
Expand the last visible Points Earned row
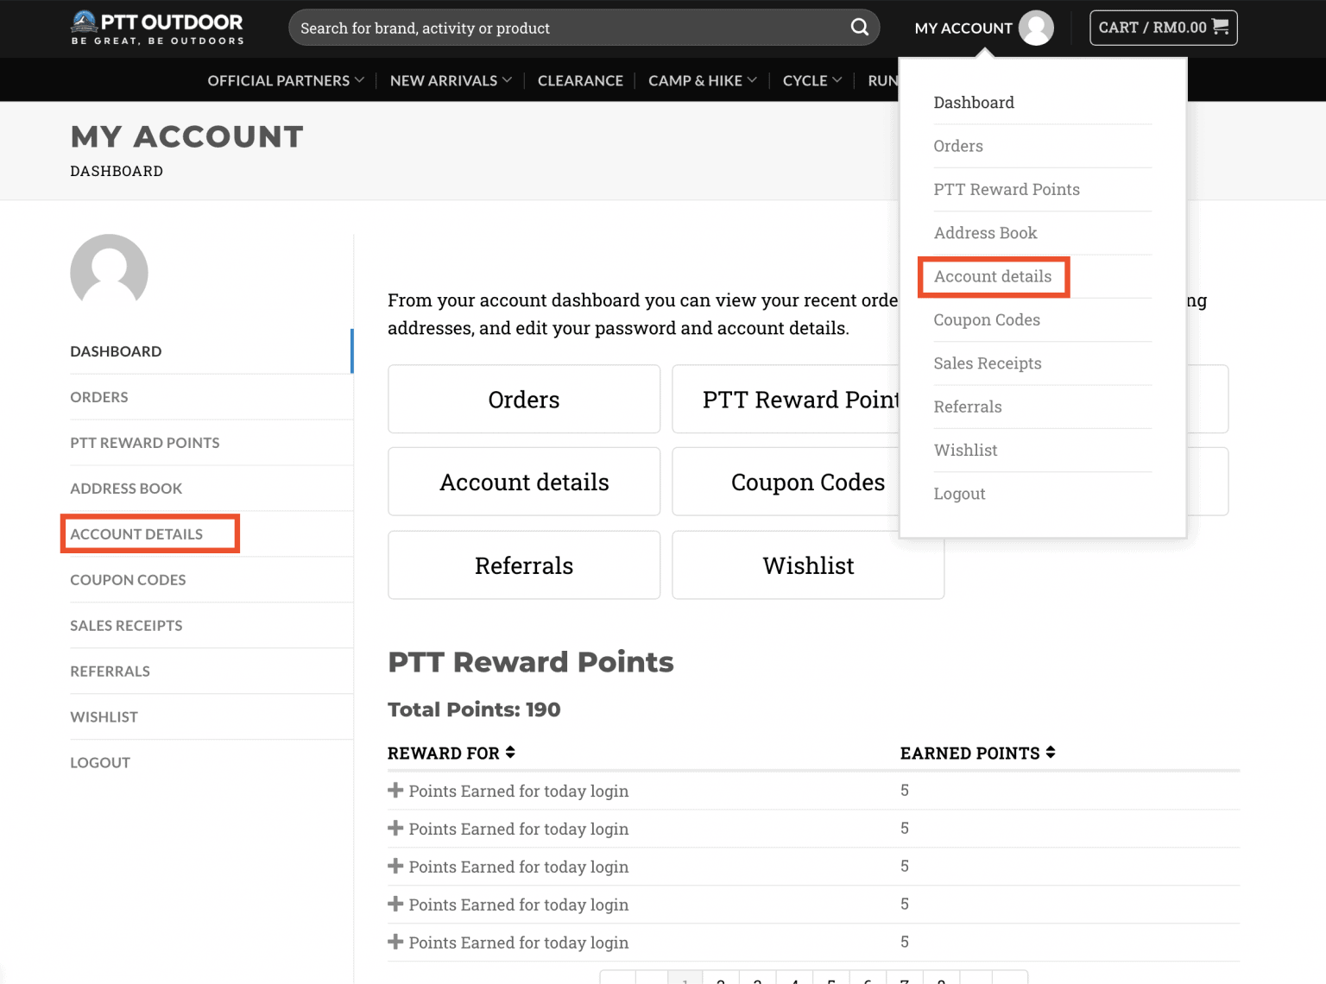395,942
